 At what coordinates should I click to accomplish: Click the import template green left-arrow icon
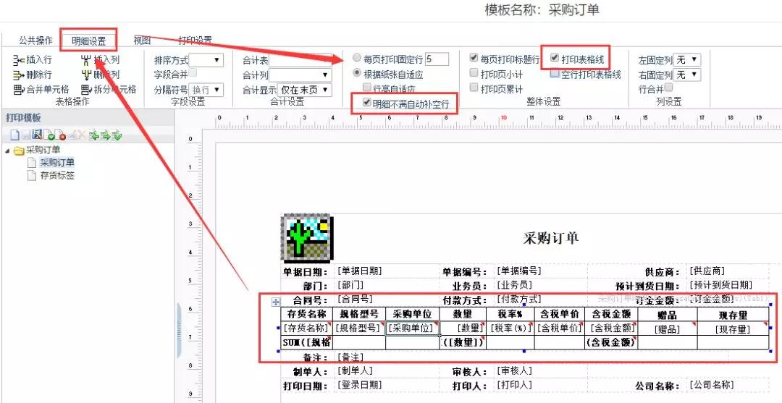[93, 135]
